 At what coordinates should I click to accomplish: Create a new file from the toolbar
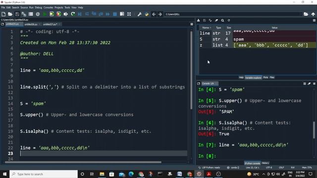pos(3,14)
